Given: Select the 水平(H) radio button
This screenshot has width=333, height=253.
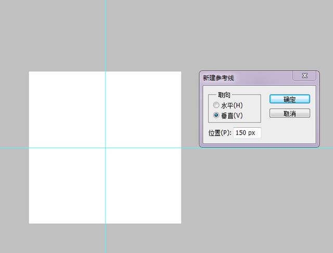Looking at the screenshot, I should click(216, 105).
